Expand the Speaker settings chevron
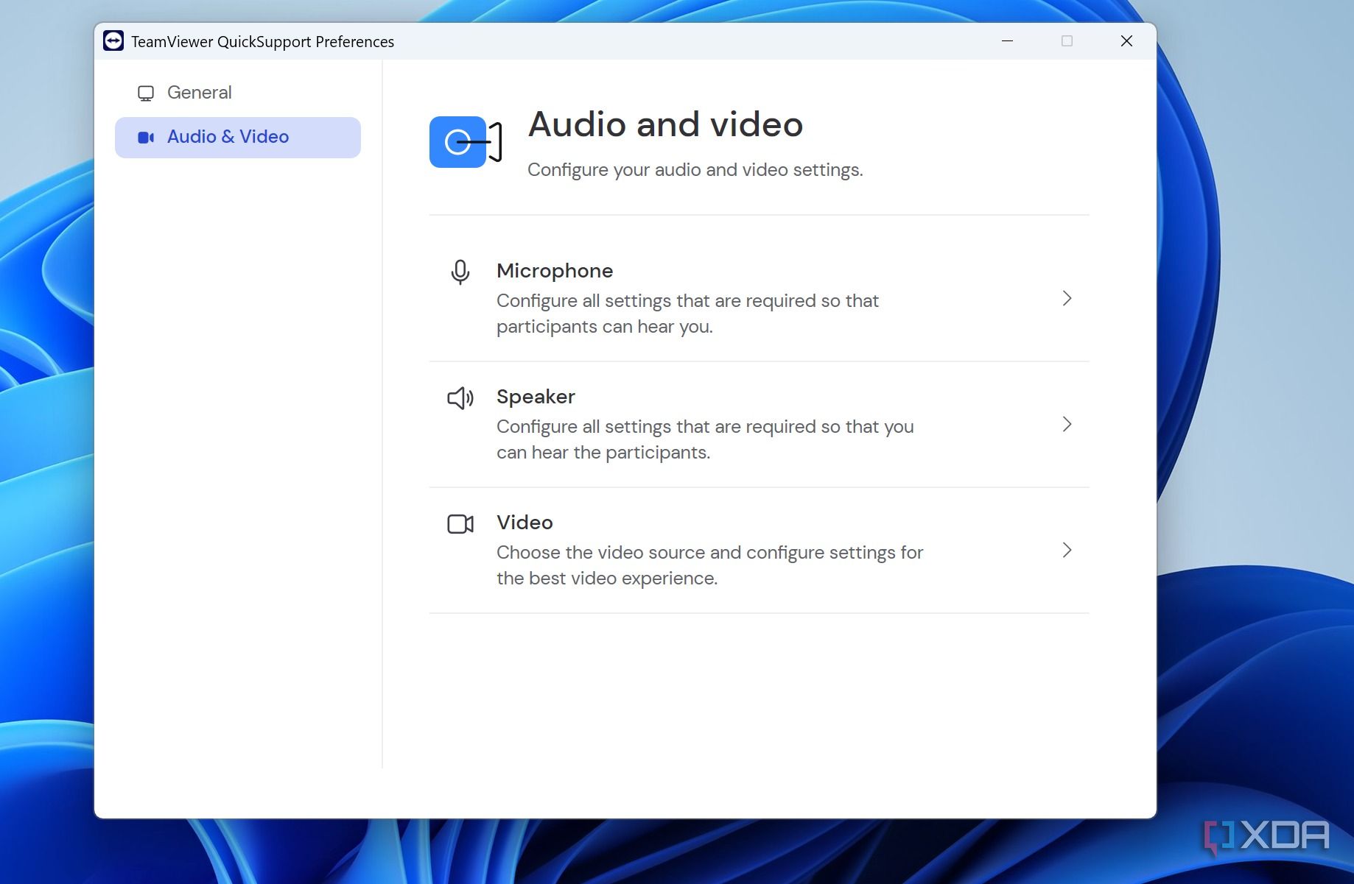The height and width of the screenshot is (884, 1354). click(x=1066, y=424)
